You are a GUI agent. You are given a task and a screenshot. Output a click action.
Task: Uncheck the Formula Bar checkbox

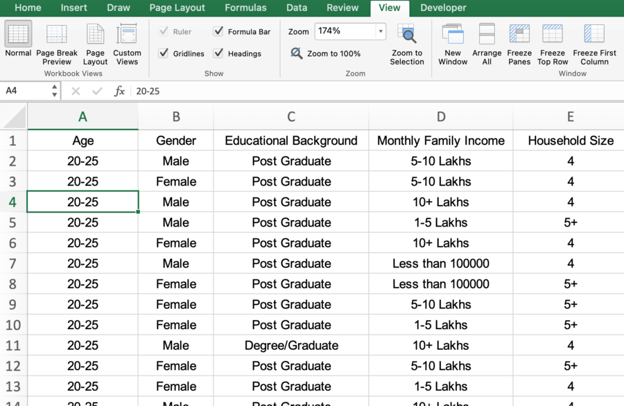point(218,31)
